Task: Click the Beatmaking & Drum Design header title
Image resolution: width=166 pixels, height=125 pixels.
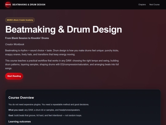Action: pyautogui.click(x=29, y=5)
